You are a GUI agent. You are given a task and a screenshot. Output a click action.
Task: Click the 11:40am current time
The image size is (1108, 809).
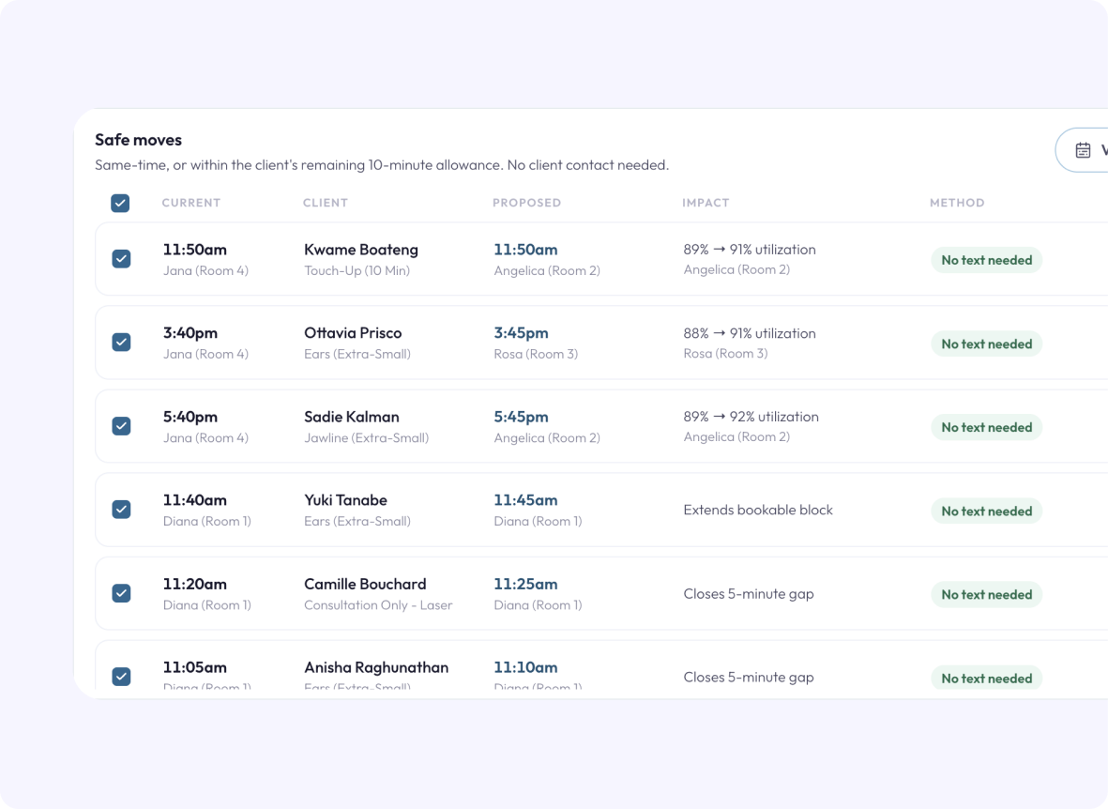point(195,500)
